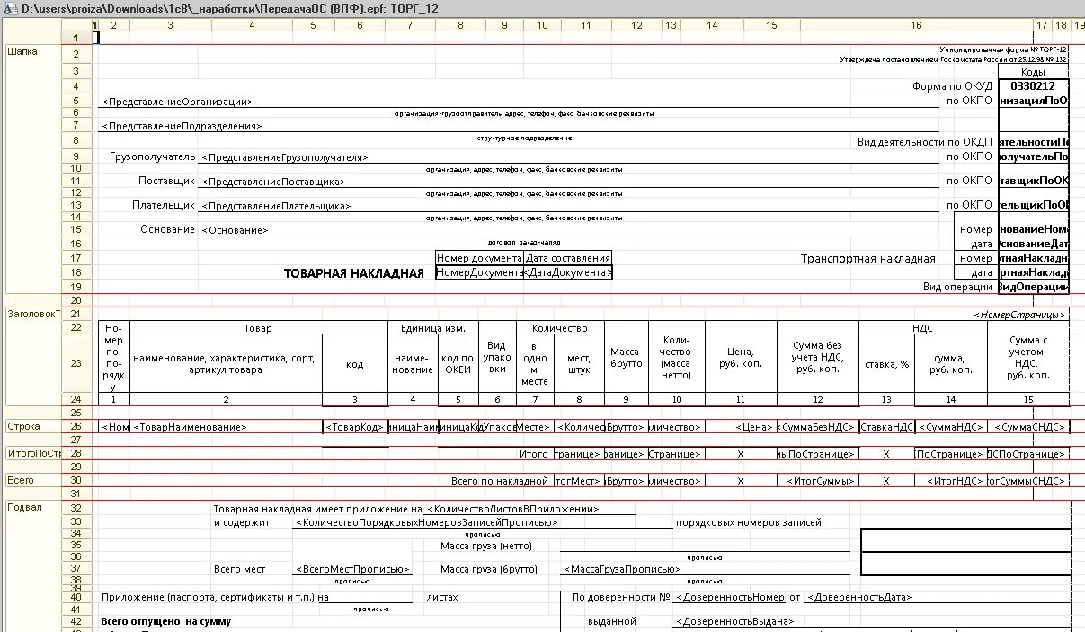Select the '<СуммаСНДС>' cell
The width and height of the screenshot is (1085, 632).
pos(1028,427)
